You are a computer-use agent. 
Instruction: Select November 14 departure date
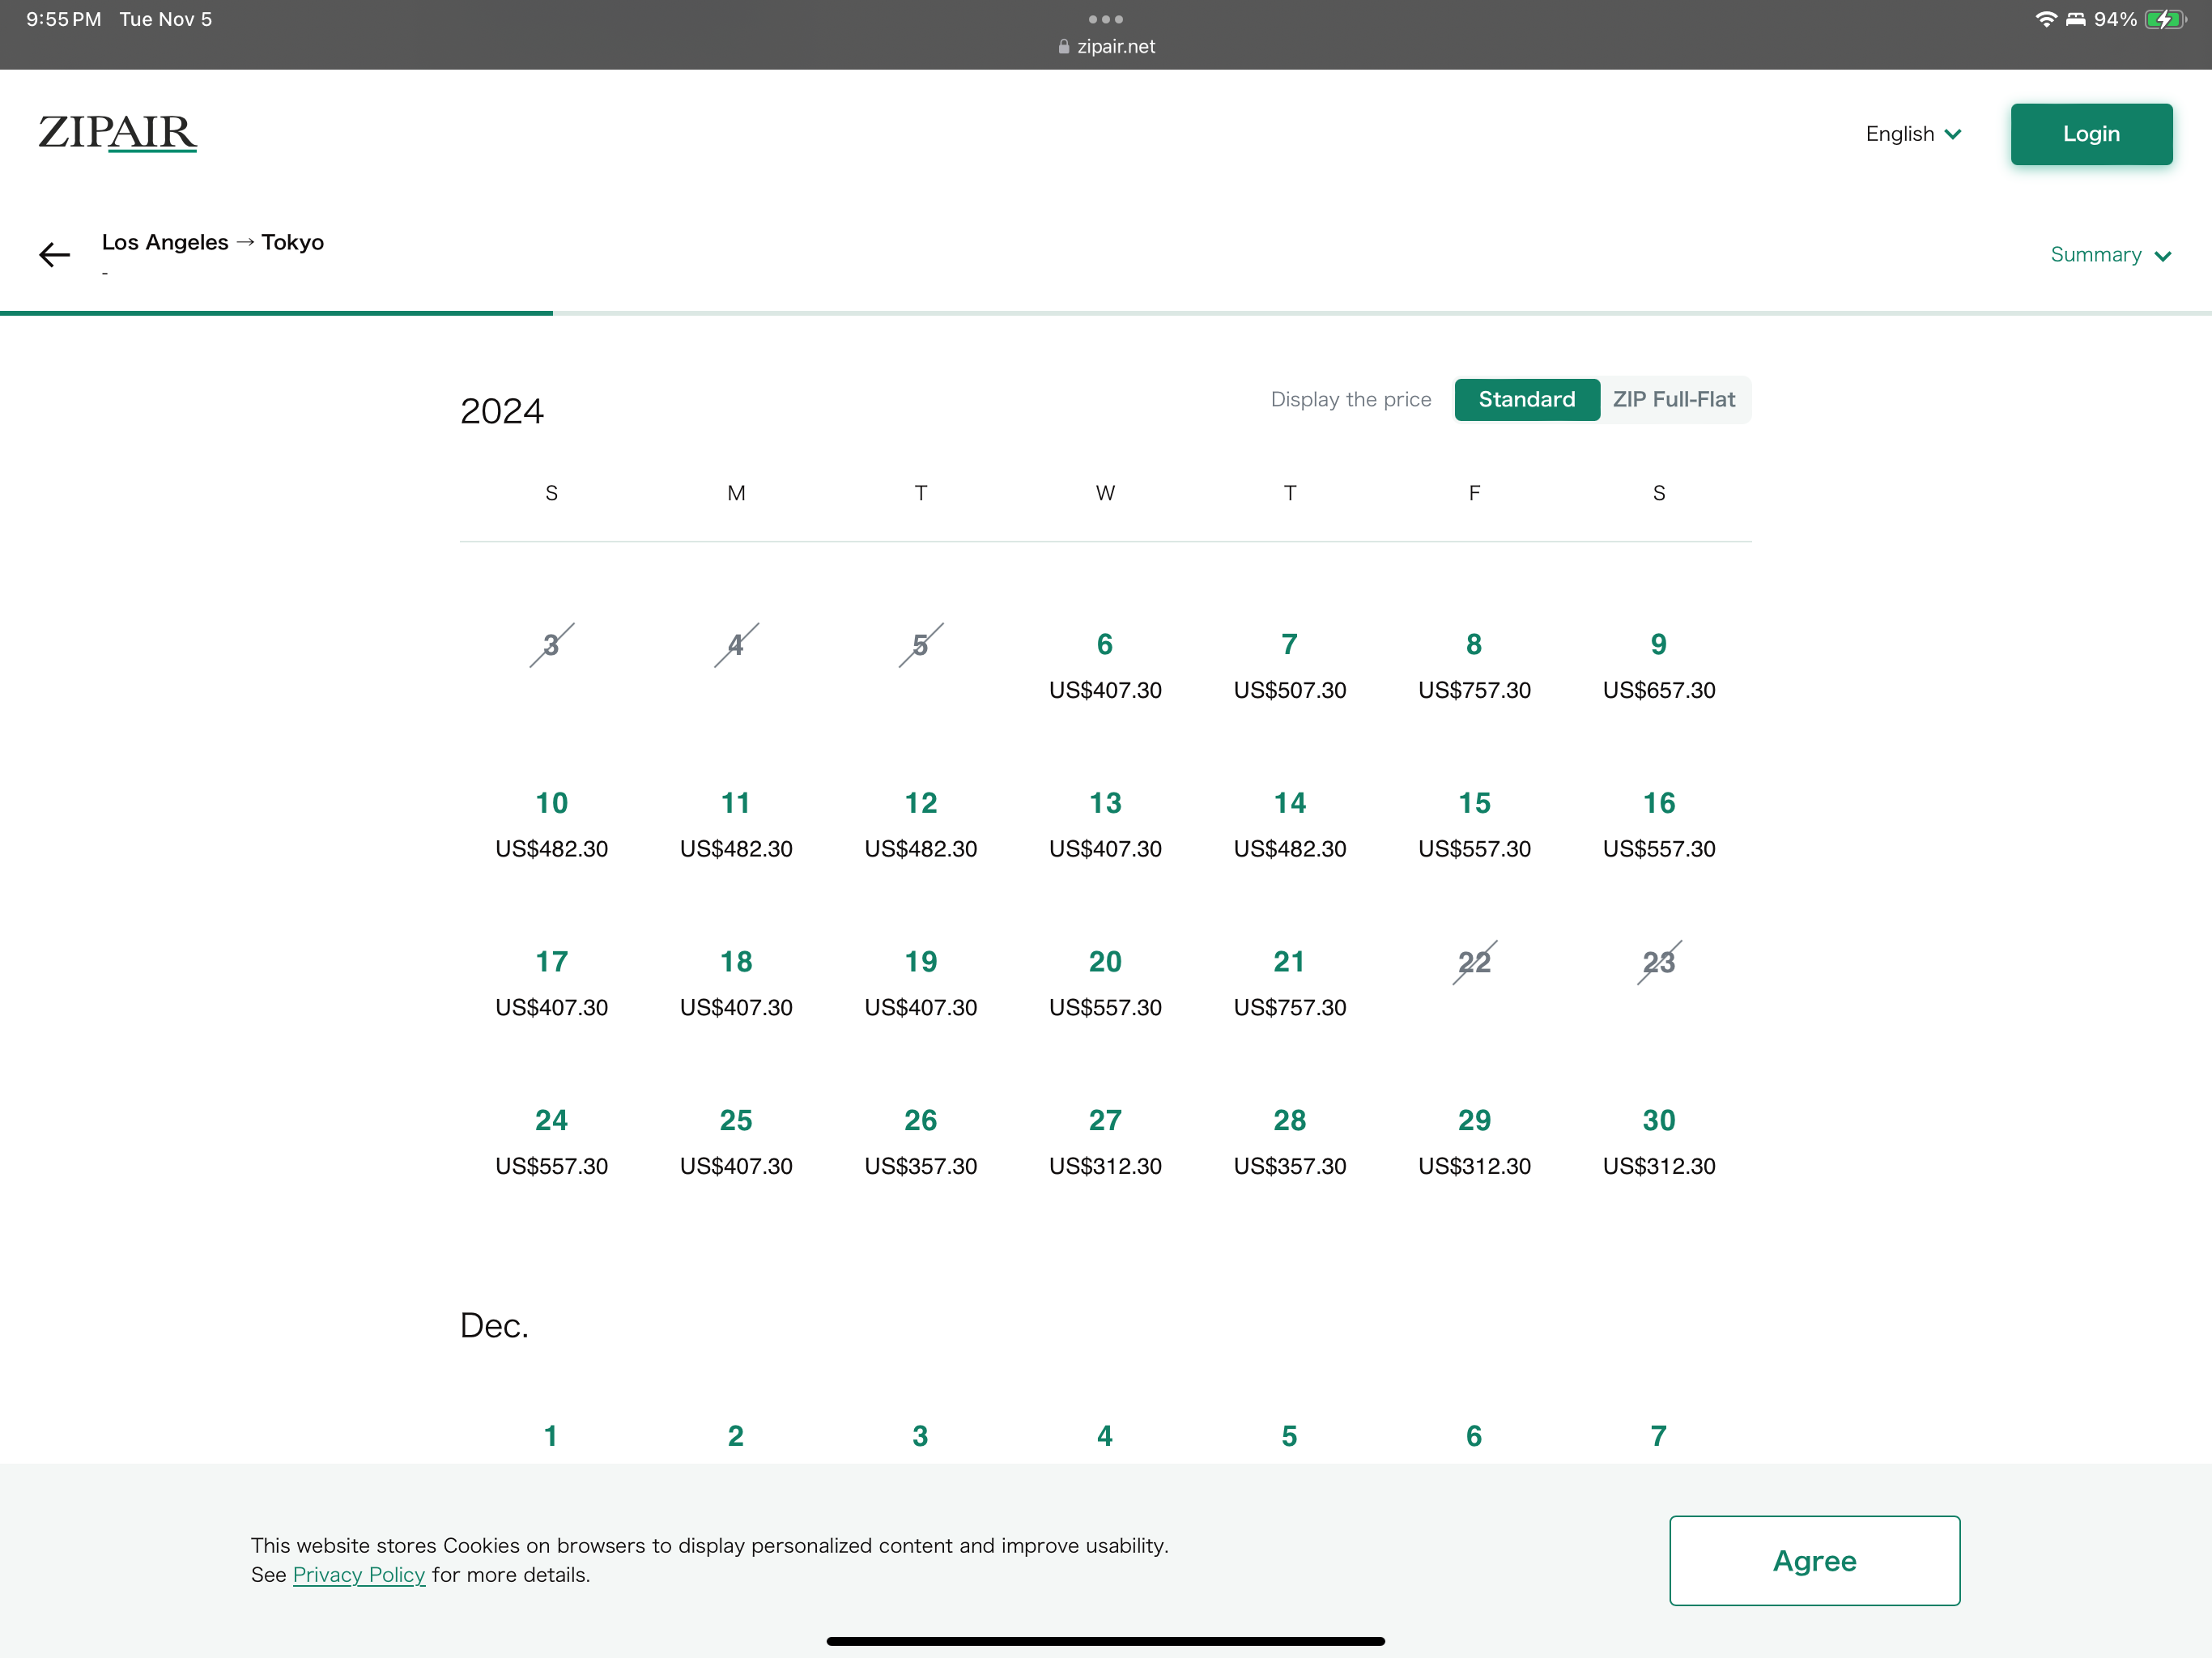click(1290, 824)
